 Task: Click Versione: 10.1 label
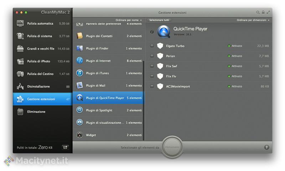[182, 34]
